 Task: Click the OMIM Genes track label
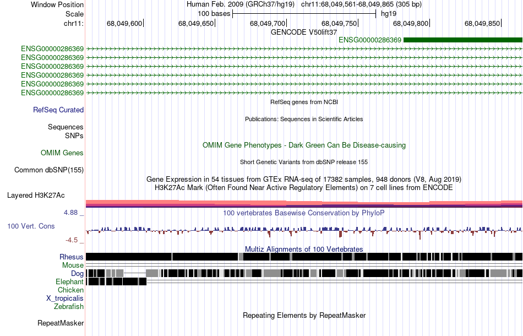[x=62, y=153]
